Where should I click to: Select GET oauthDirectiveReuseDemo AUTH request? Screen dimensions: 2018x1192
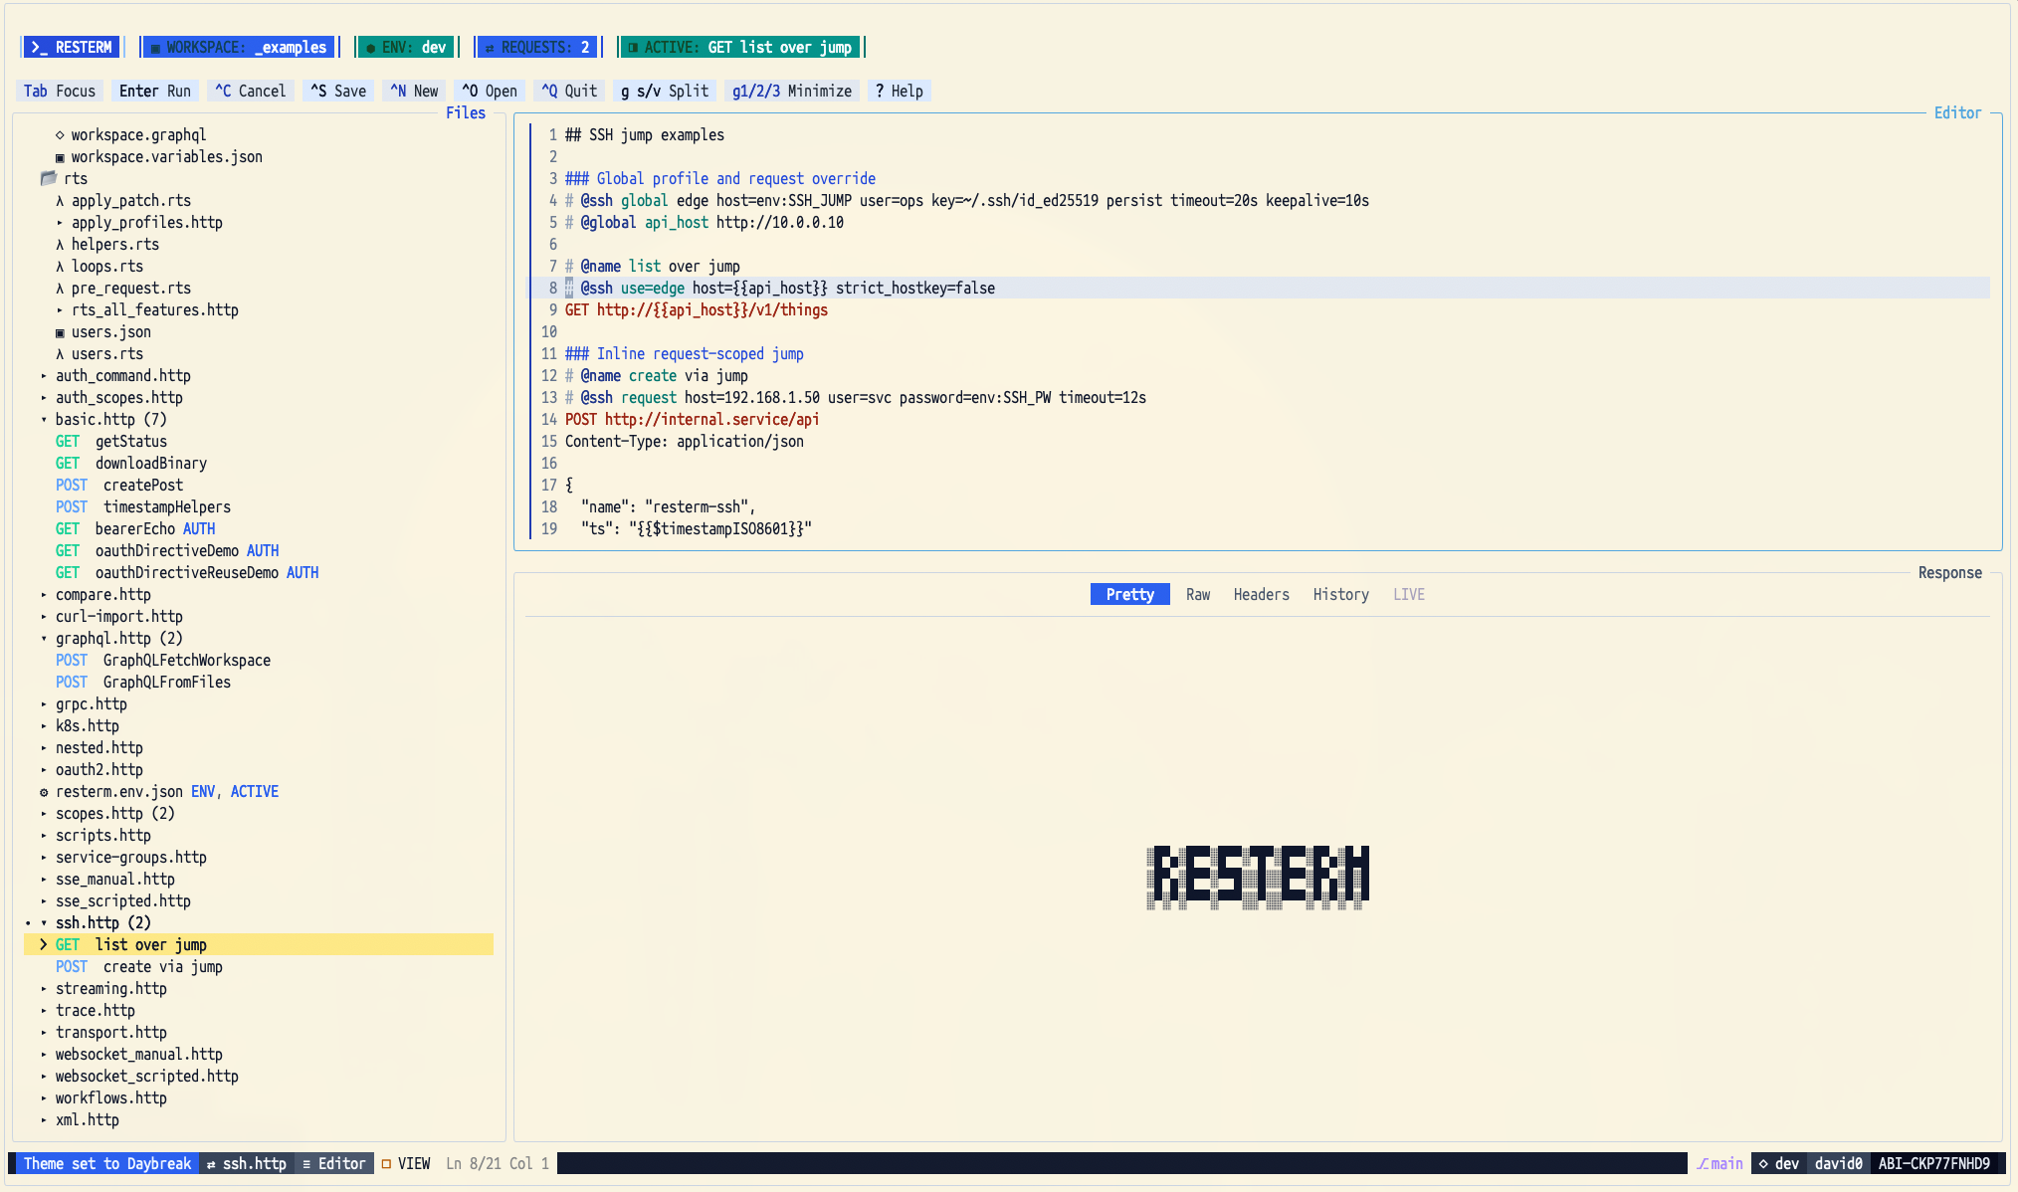pos(187,572)
